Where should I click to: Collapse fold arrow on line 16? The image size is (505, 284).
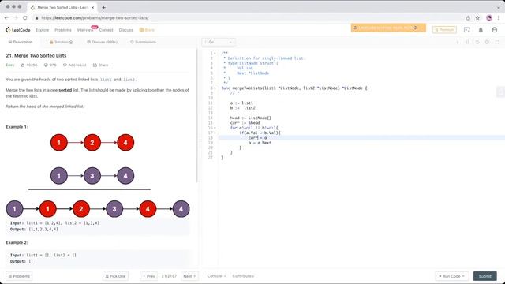coord(215,128)
